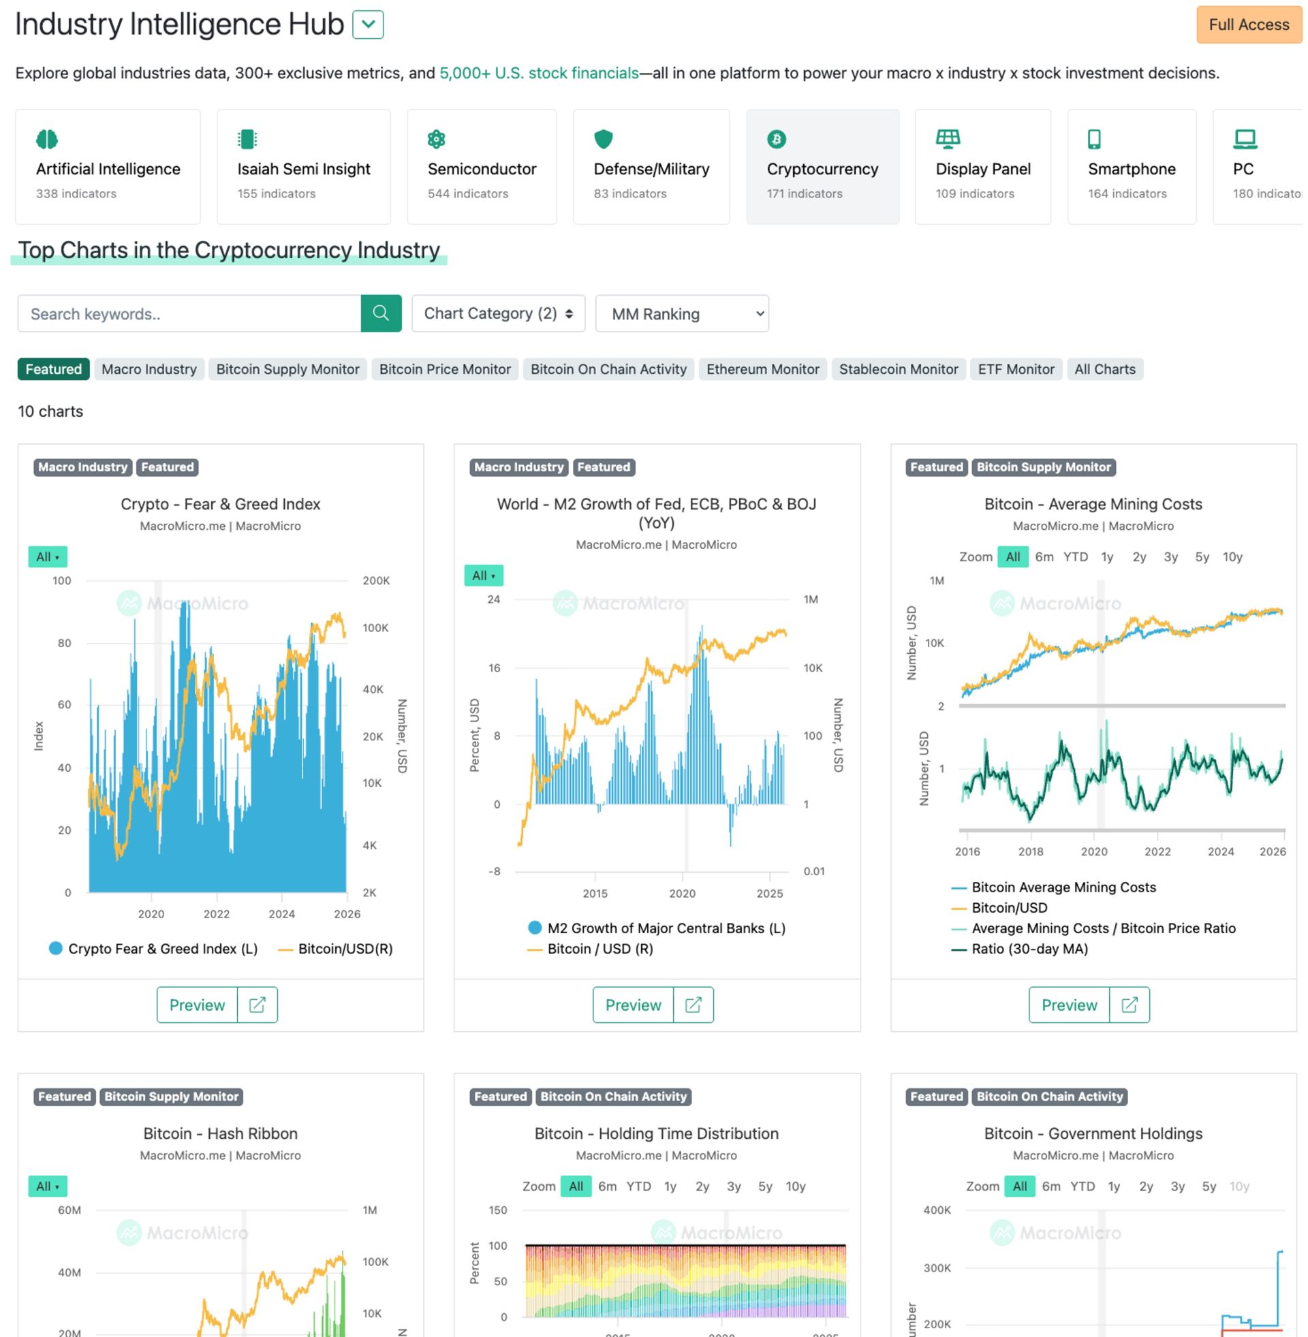
Task: Click the Artificial Intelligence brain icon
Action: (47, 140)
